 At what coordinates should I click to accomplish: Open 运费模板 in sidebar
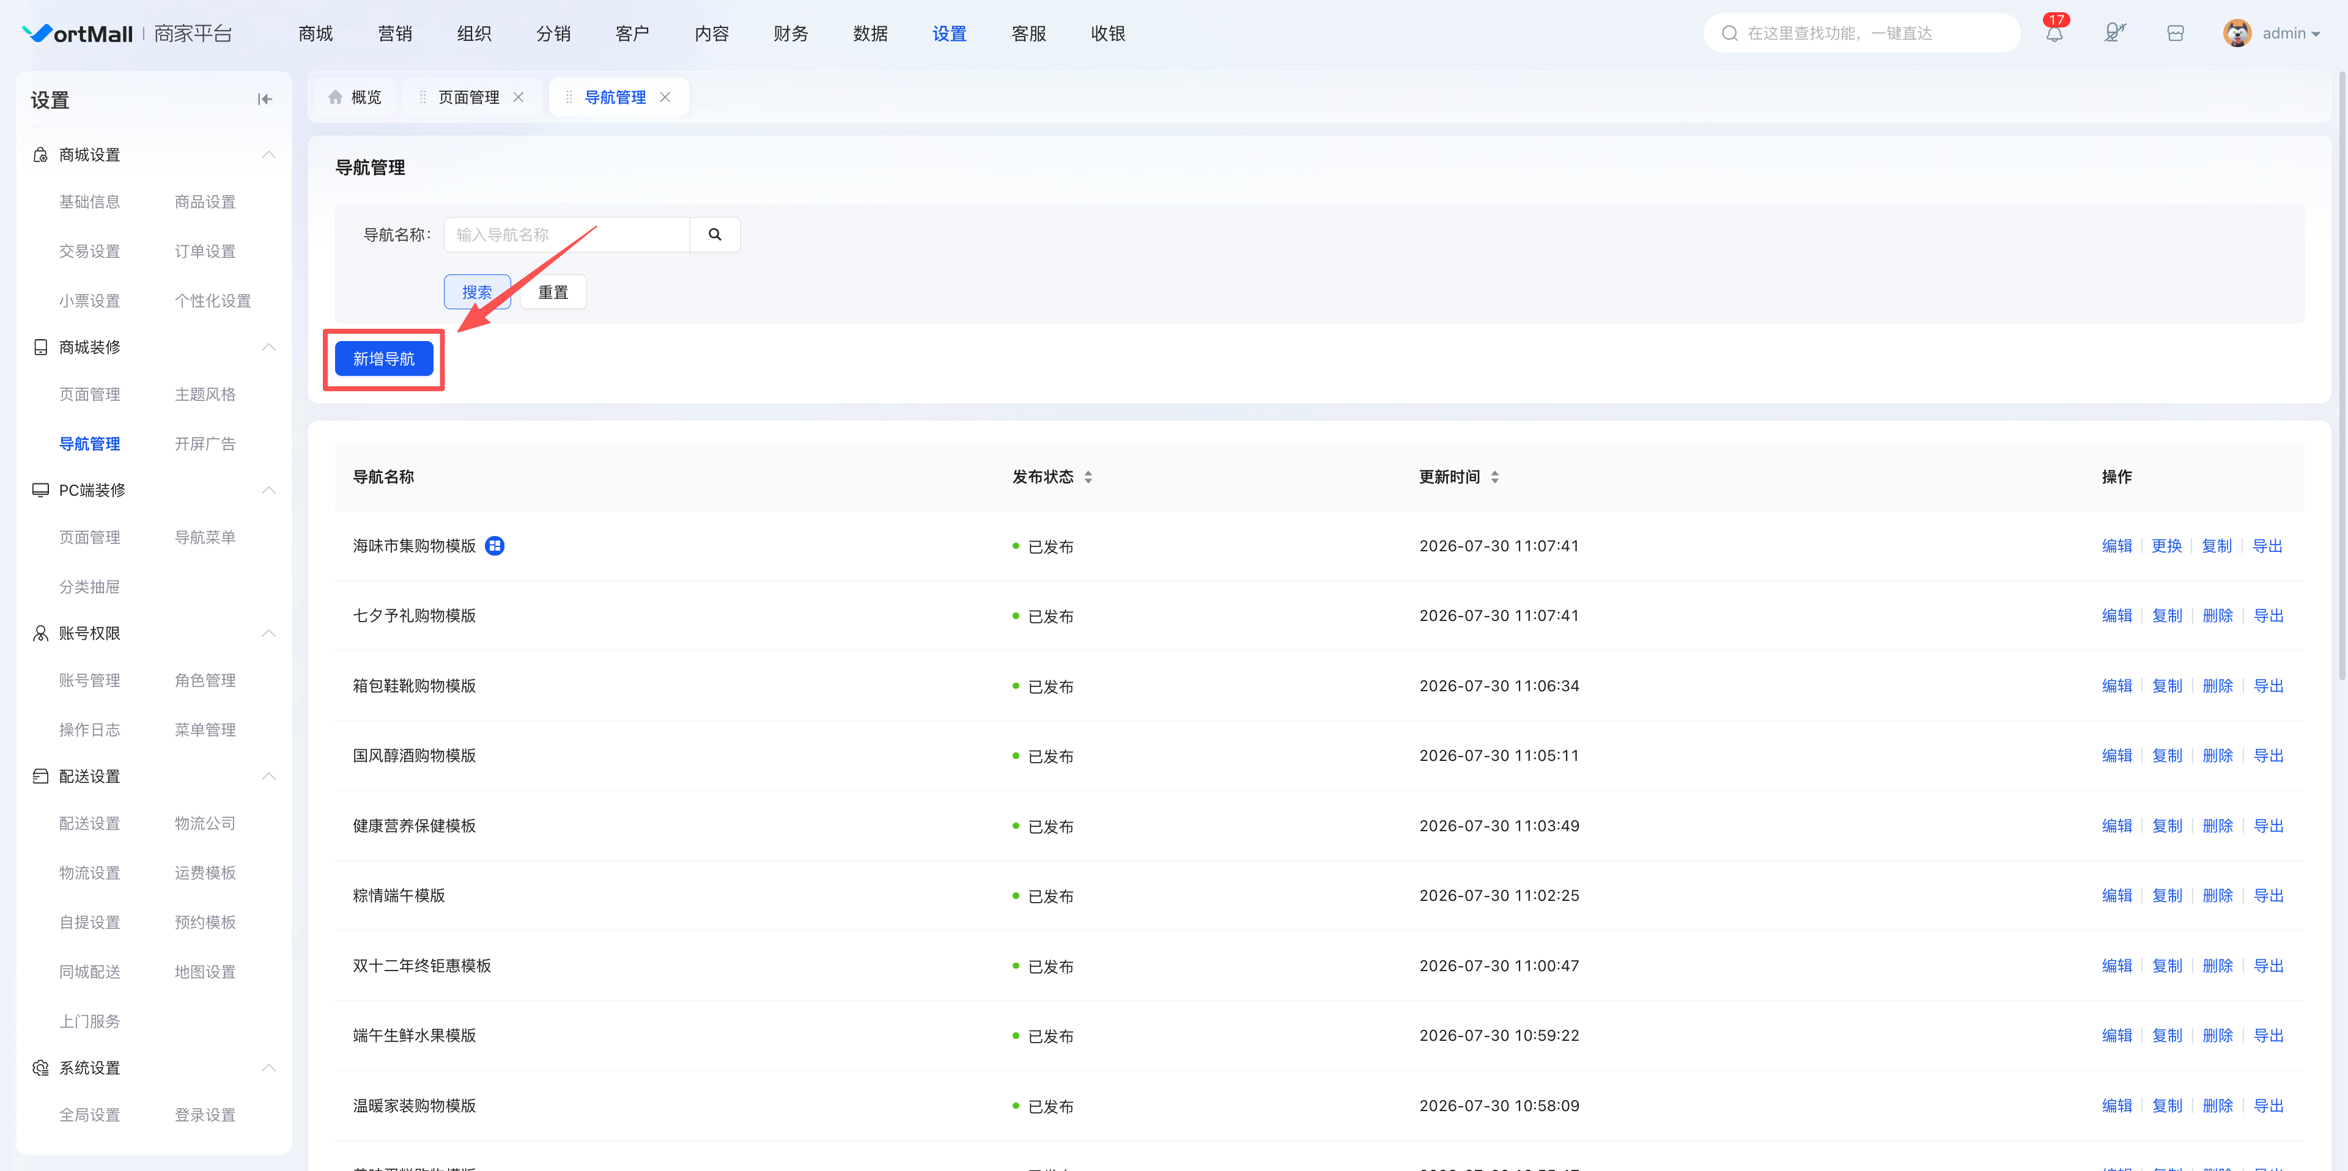pos(205,873)
